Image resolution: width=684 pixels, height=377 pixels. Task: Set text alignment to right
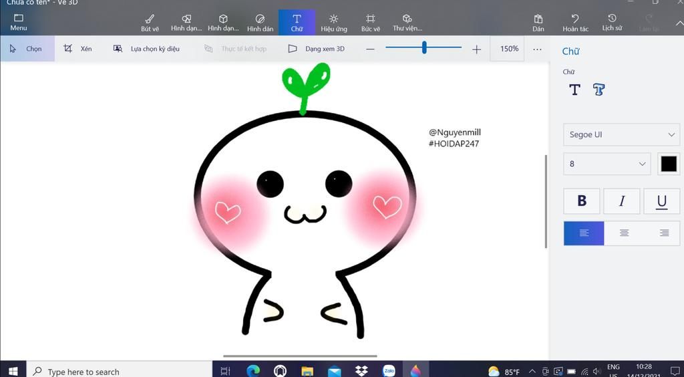664,233
